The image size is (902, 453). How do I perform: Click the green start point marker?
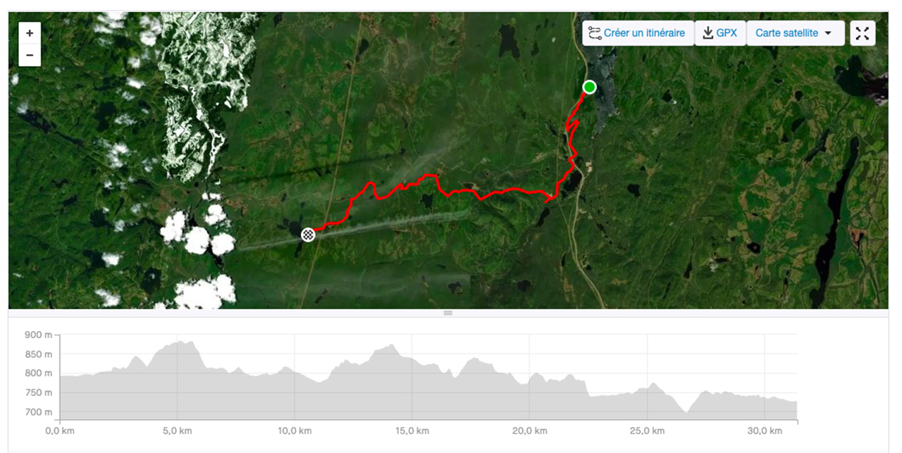tap(589, 87)
